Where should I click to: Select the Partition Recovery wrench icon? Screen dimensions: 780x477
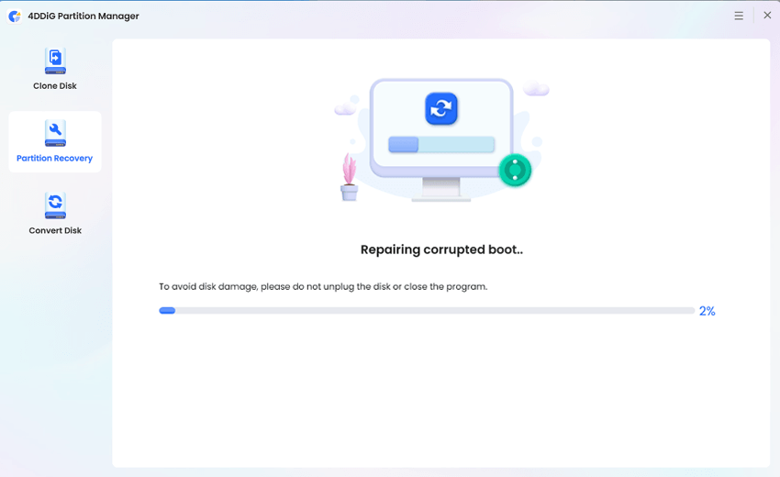(55, 133)
